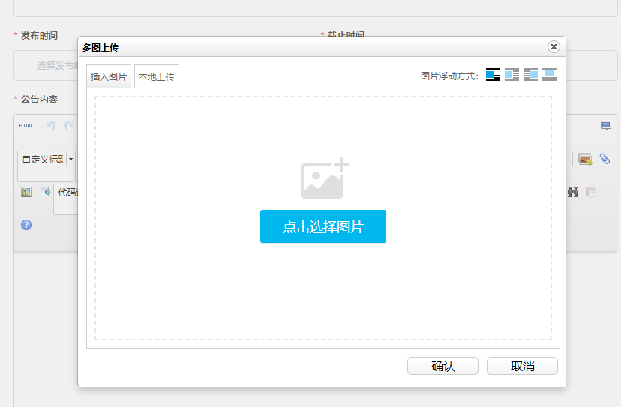Click the 选择发布时间 input field
This screenshot has height=407, width=621.
point(46,66)
